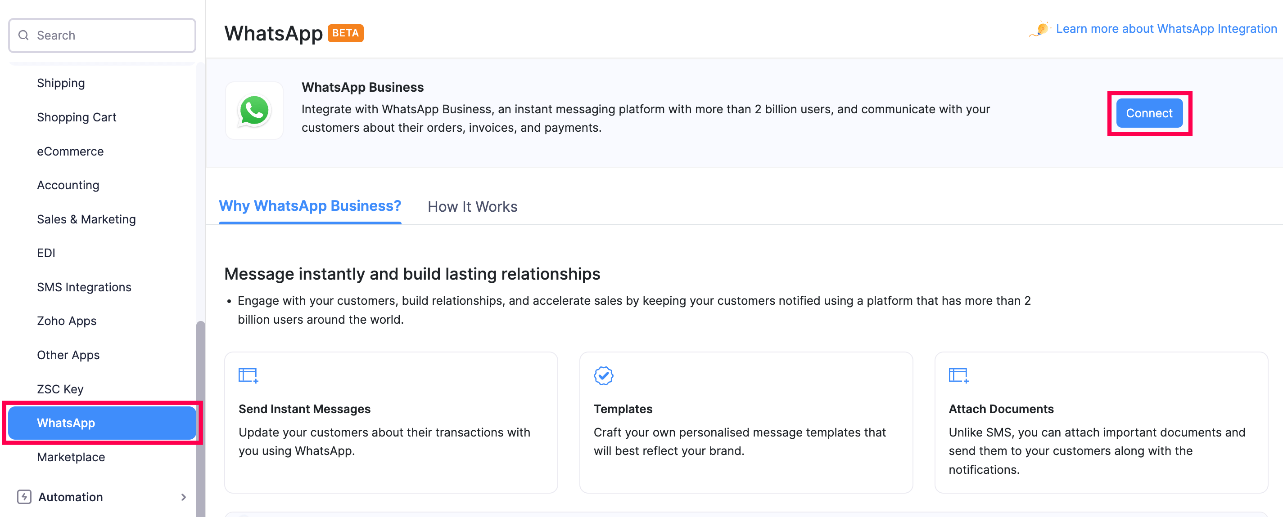This screenshot has width=1283, height=517.
Task: Select Zoho Apps in the sidebar
Action: (67, 321)
